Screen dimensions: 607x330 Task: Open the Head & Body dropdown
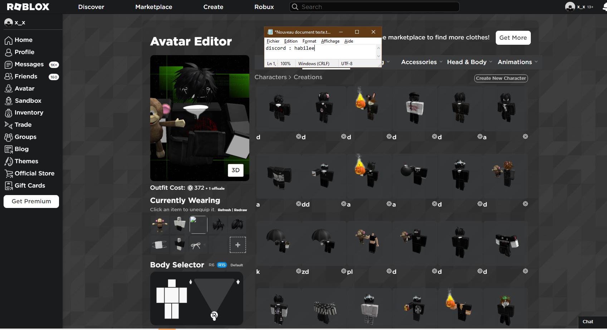467,62
